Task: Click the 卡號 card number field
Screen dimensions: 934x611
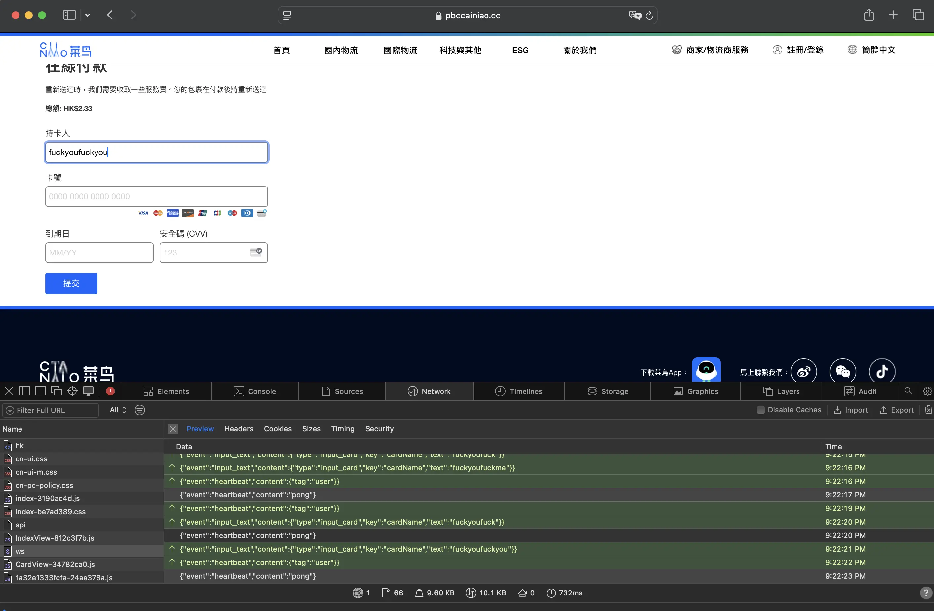Action: tap(157, 196)
